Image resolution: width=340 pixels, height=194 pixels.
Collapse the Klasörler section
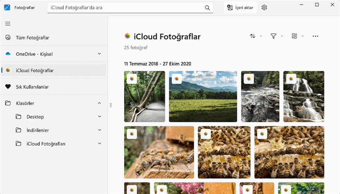(99, 103)
